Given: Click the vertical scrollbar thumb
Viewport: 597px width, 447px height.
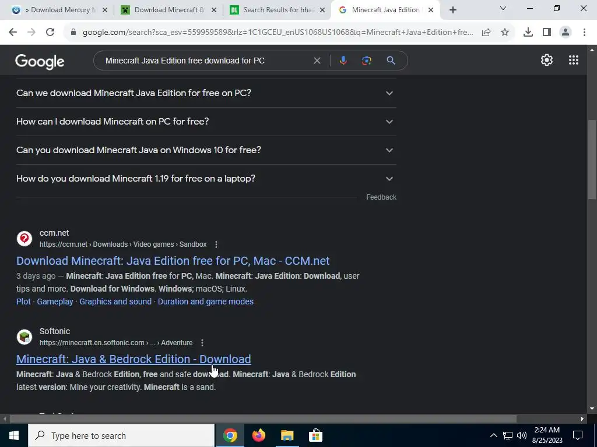Looking at the screenshot, I should tap(592, 159).
